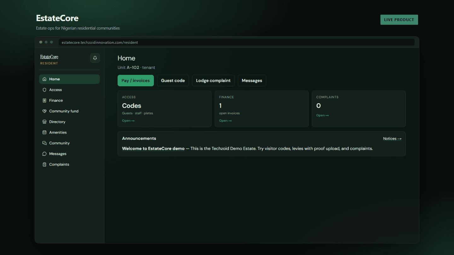Follow the Open link in Complaints card

(323, 115)
